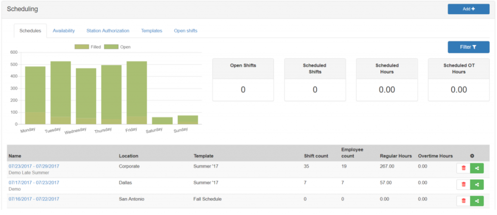497x215 pixels.
Task: Share the Corporate schedule row
Action: coord(477,168)
